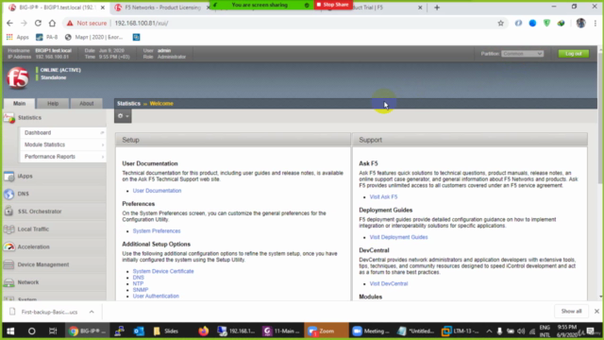Click the F5 logo icon

pos(17,77)
